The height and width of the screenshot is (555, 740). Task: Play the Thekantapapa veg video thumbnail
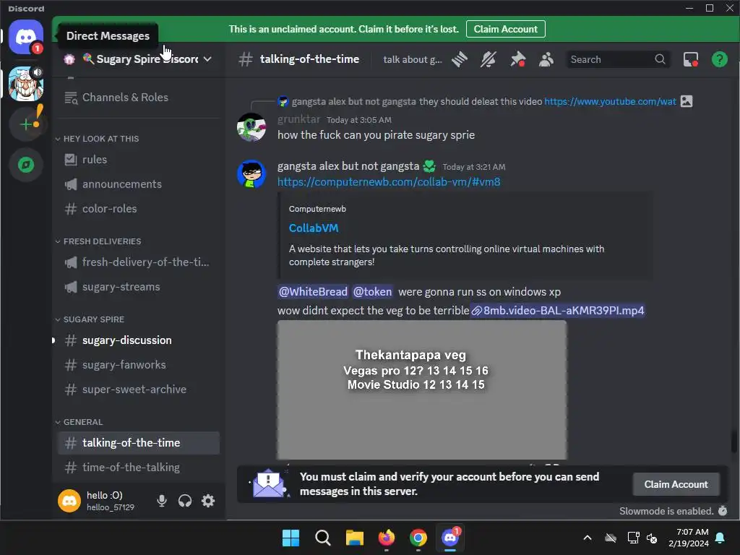coord(422,390)
